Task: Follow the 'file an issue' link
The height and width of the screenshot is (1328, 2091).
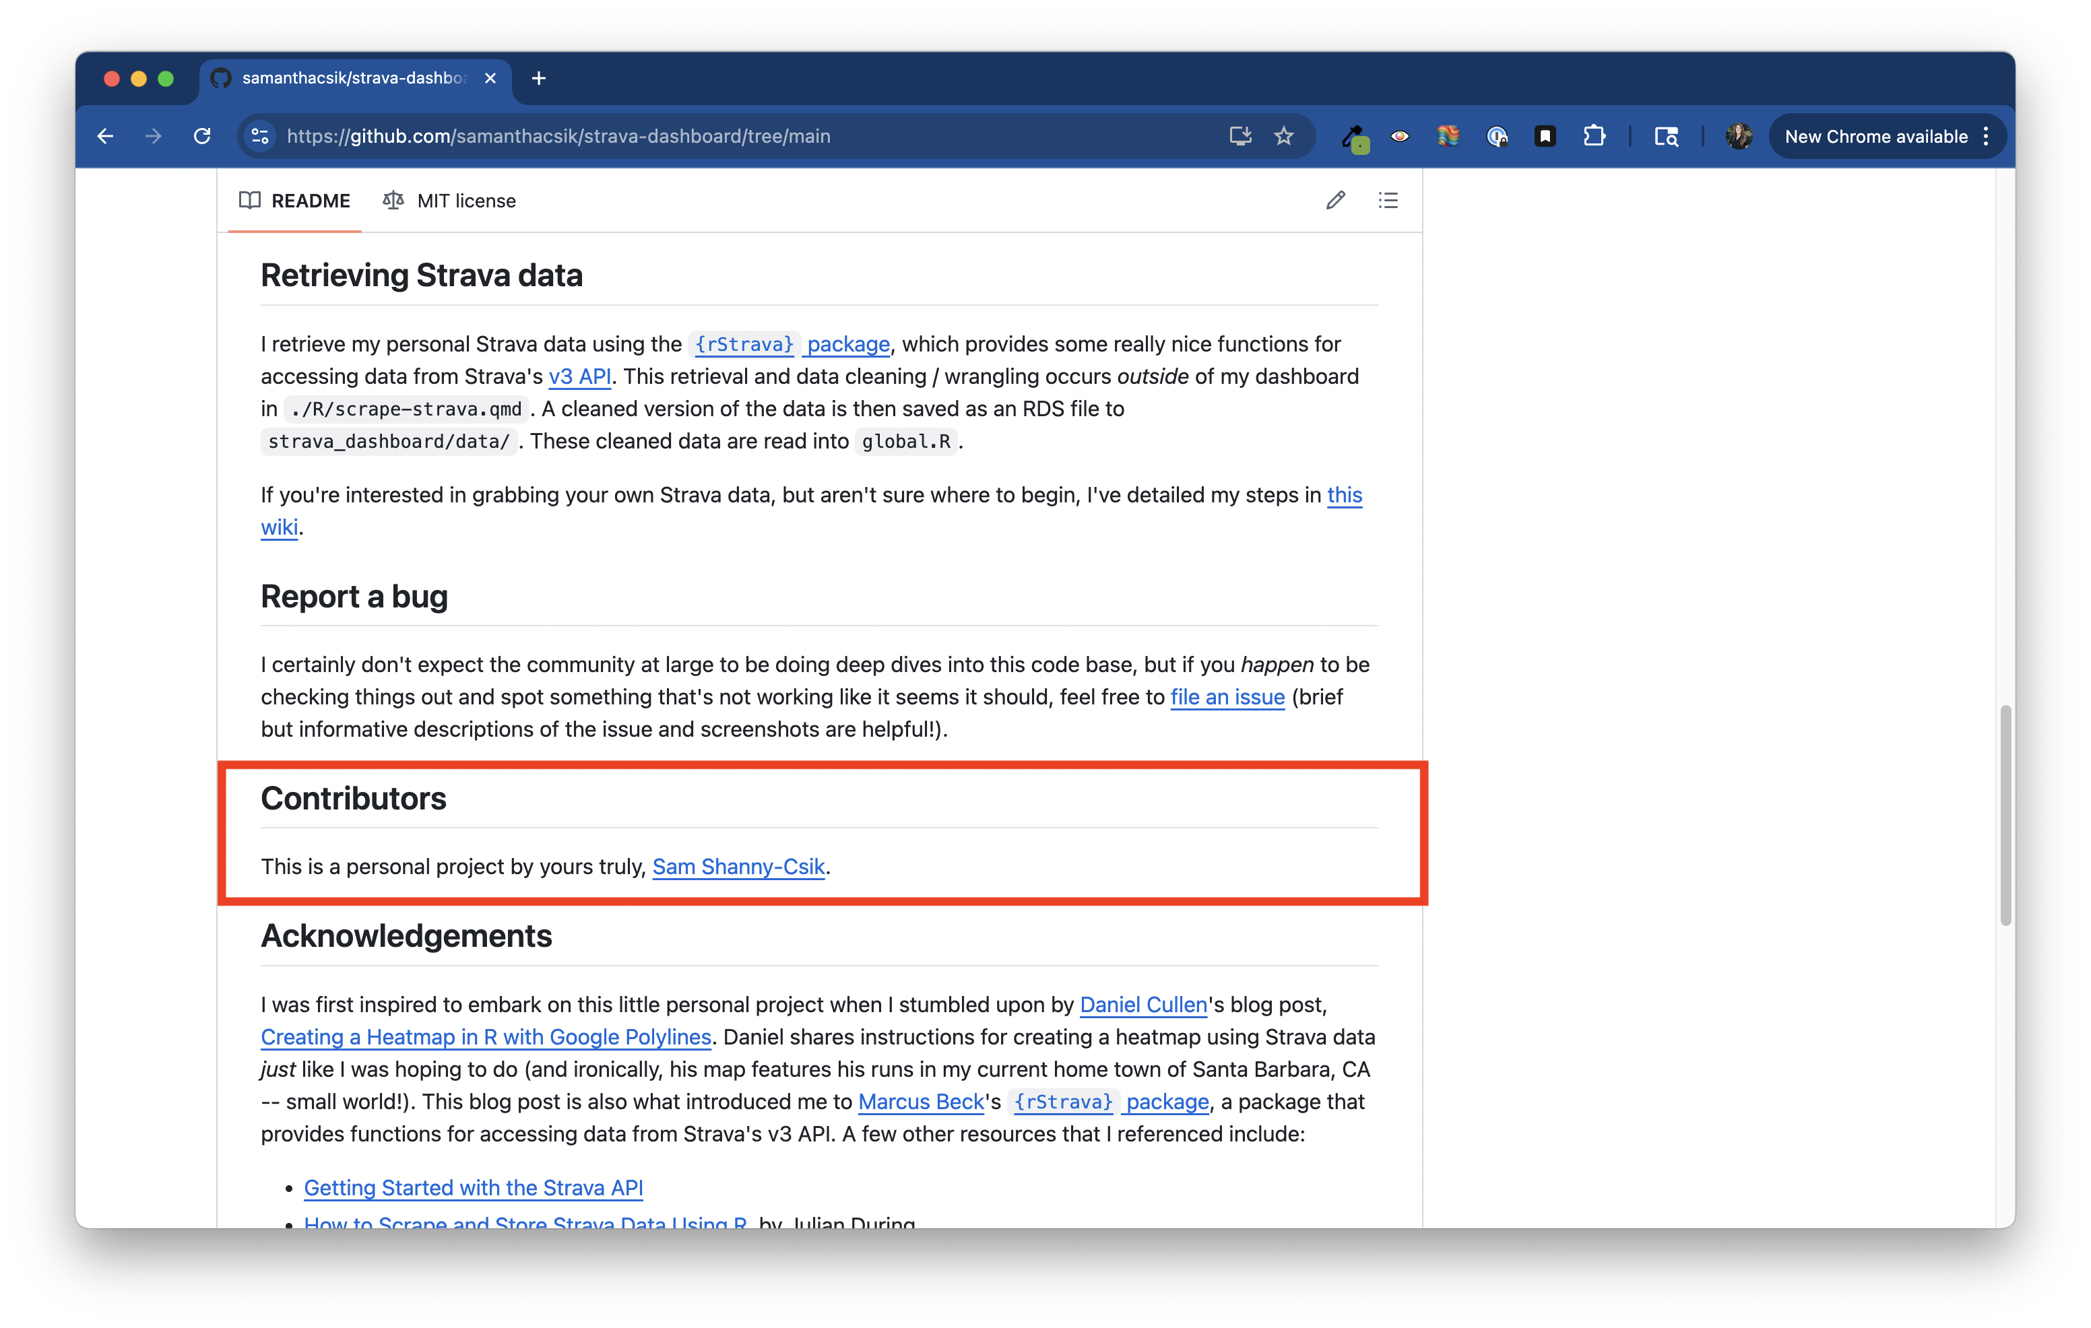Action: [1227, 697]
